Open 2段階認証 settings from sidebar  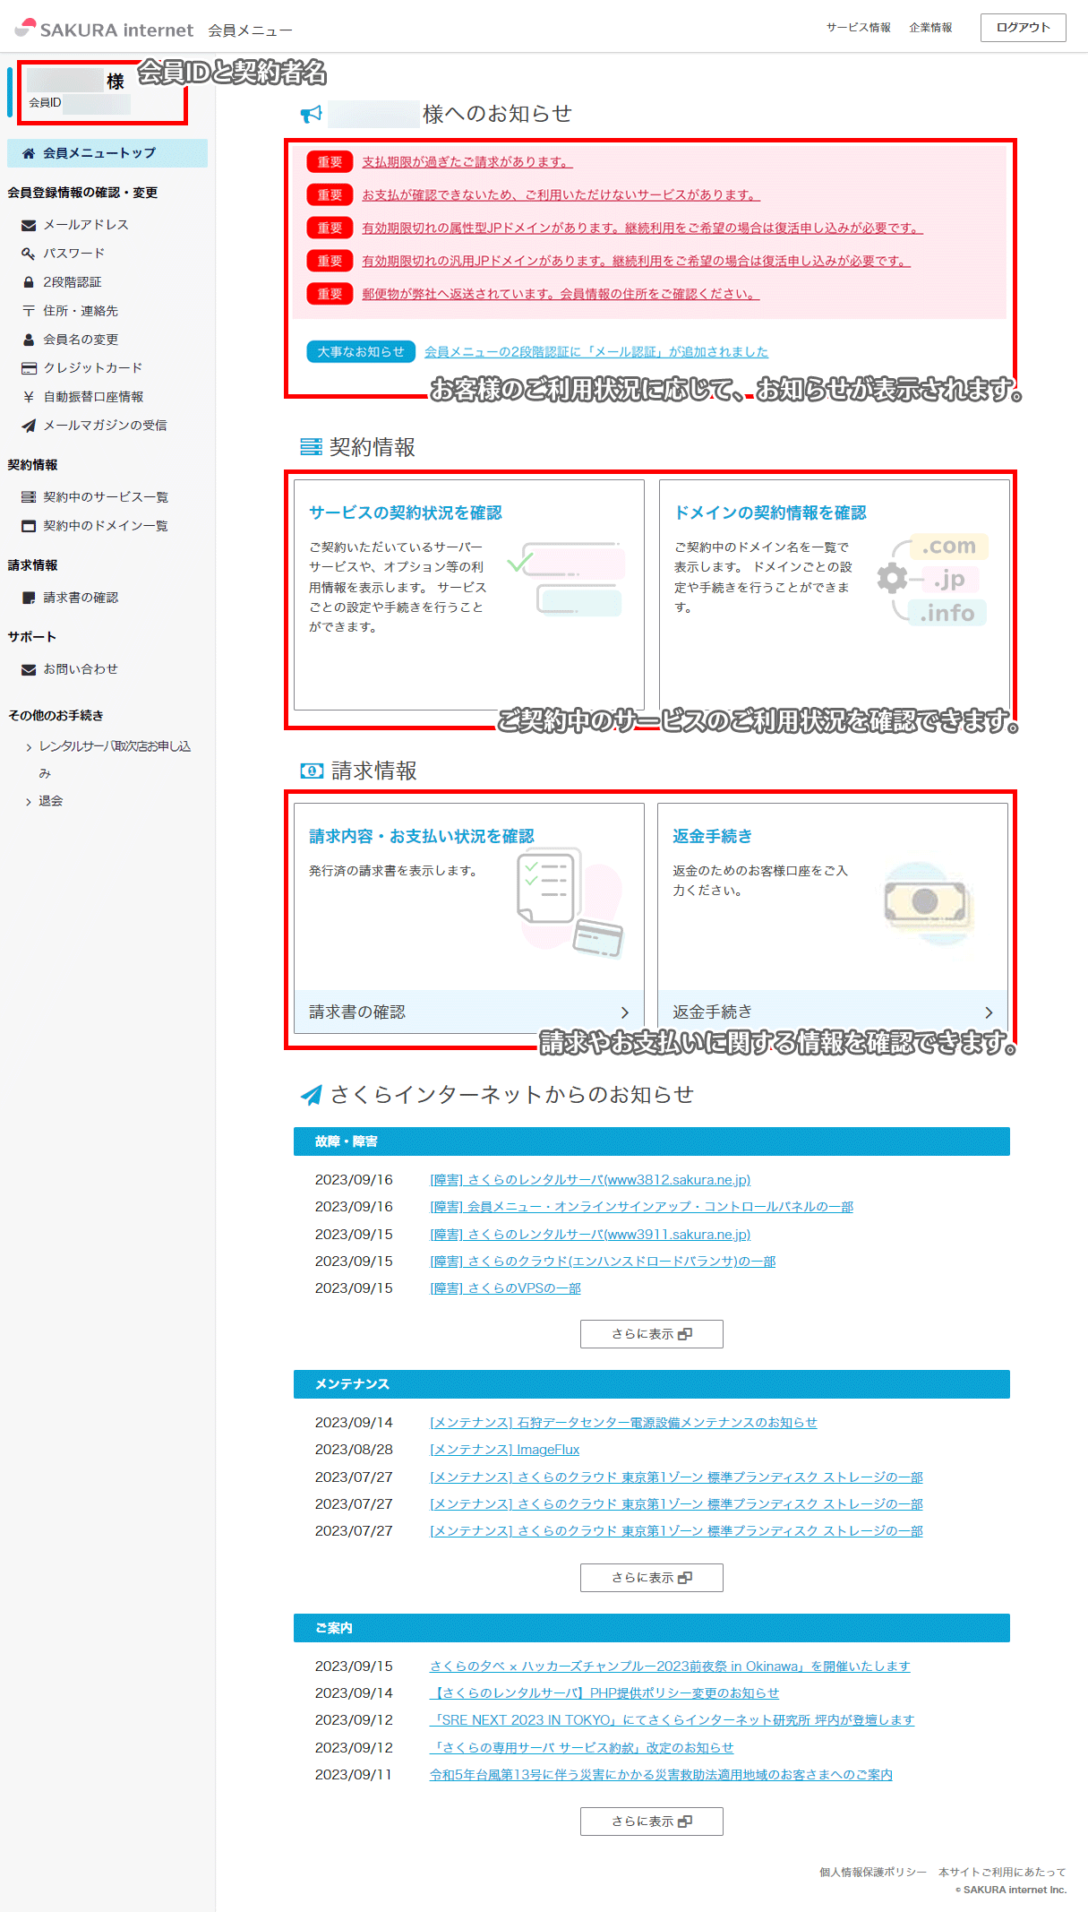[73, 282]
